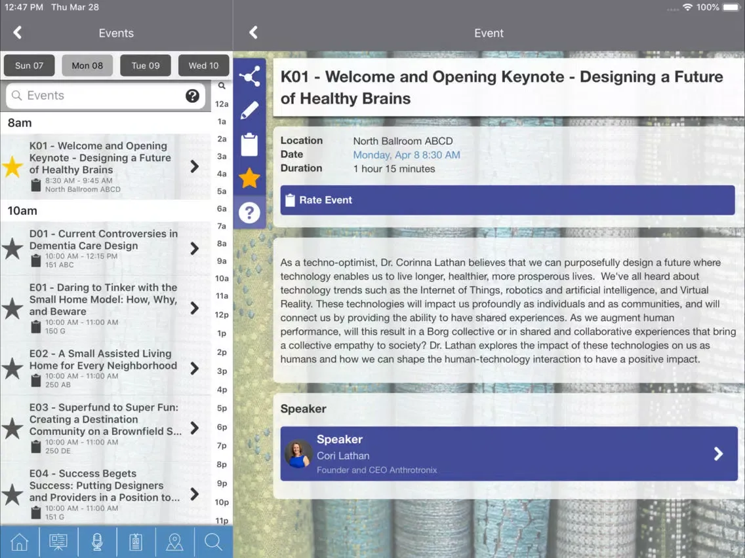Image resolution: width=745 pixels, height=558 pixels.
Task: Jump to 12a in time index
Action: click(x=222, y=104)
